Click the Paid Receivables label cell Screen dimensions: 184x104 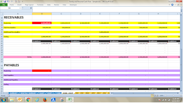coord(18,28)
